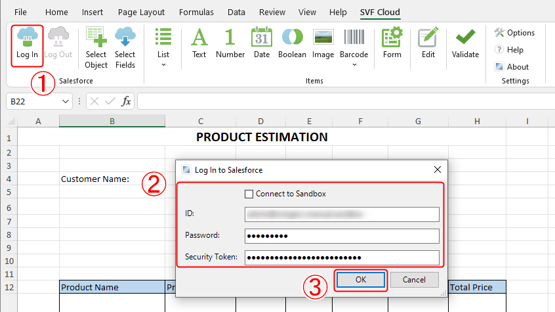The image size is (555, 312).
Task: Open About in Settings group
Action: (x=512, y=66)
